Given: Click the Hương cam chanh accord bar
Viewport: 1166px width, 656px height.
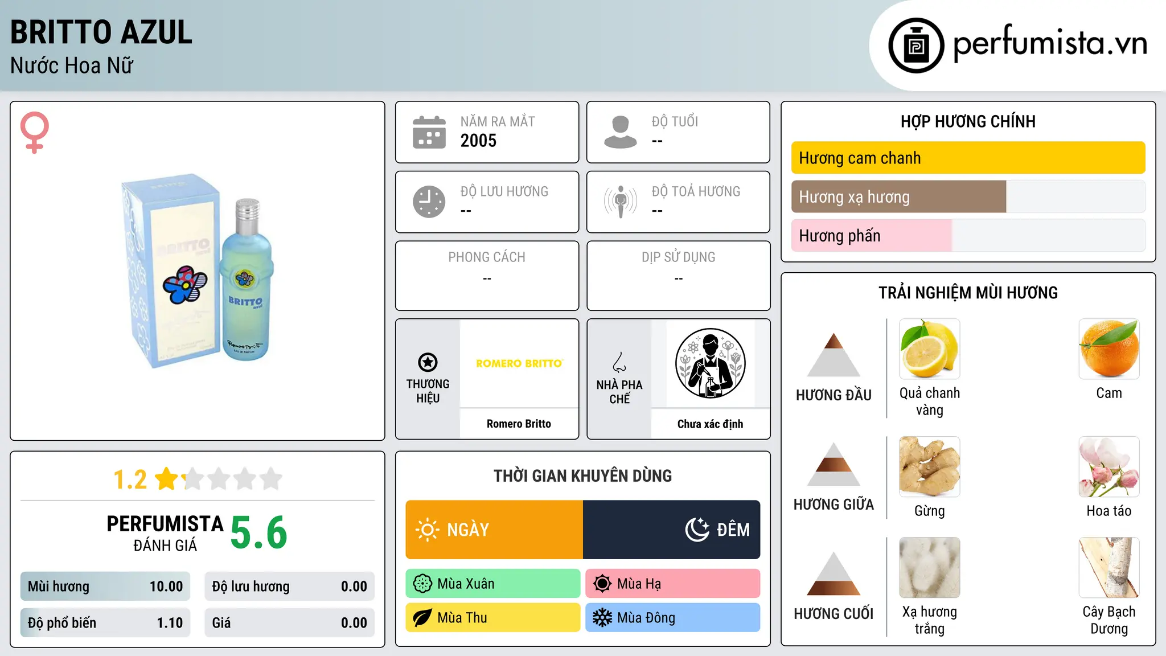Looking at the screenshot, I should [968, 158].
